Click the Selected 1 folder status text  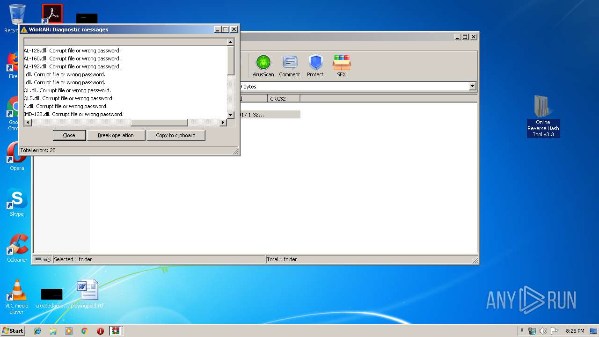pyautogui.click(x=73, y=259)
